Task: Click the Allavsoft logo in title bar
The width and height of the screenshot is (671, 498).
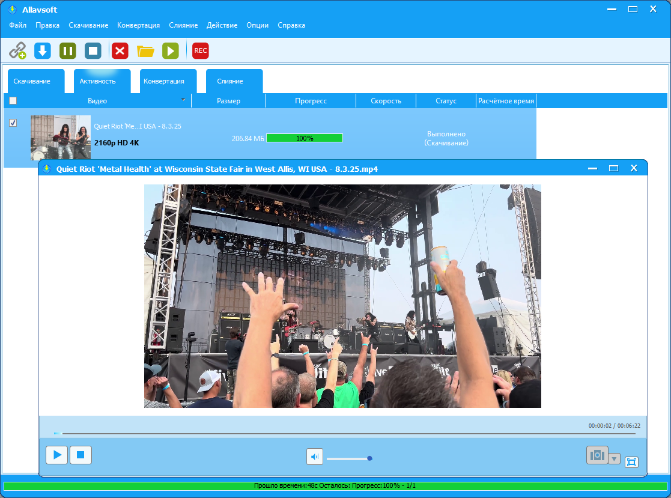Action: point(12,10)
